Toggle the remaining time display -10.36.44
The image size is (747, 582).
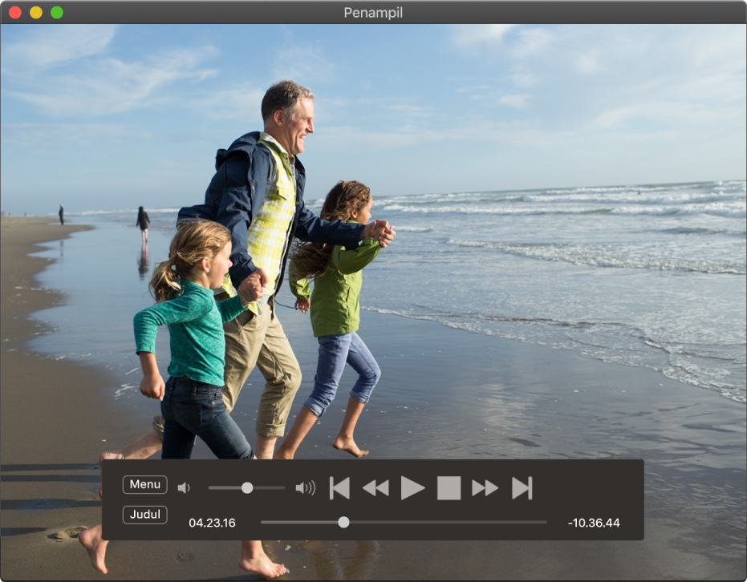coord(594,523)
